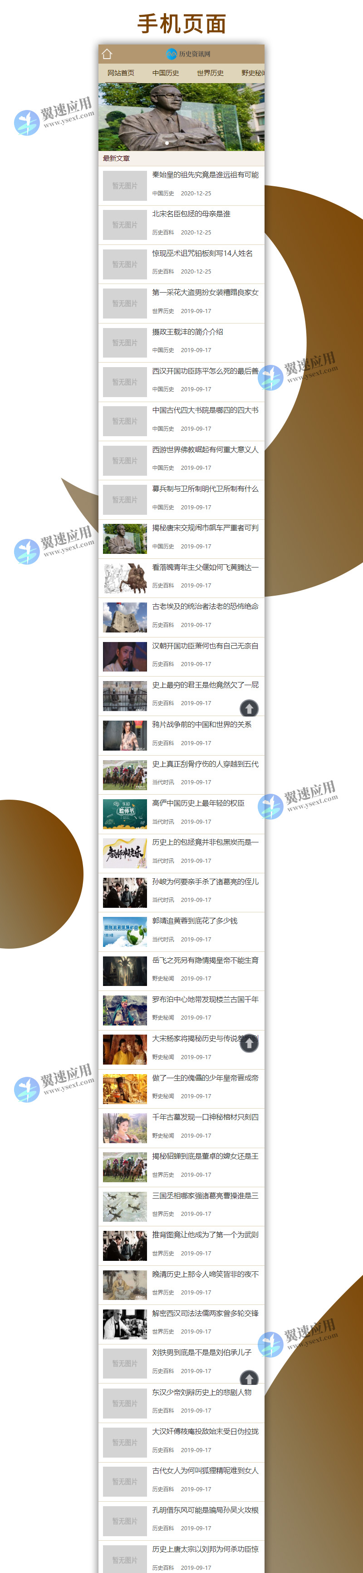Click back-to-top arrow beside 大宋杨家将 article
Image resolution: width=363 pixels, height=1573 pixels.
[249, 1044]
